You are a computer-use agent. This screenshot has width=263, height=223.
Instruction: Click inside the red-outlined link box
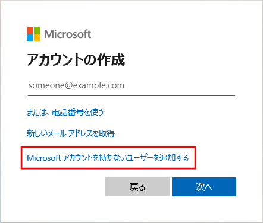(x=108, y=158)
